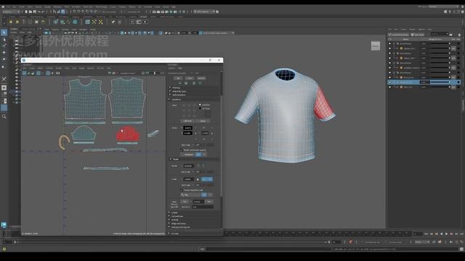
Task: Click the first magnet snap icon (Snap to Grid)
Action: (x=74, y=12)
